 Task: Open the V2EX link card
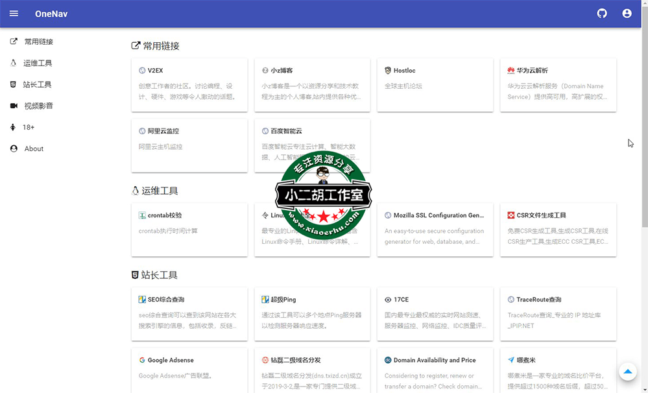click(189, 85)
